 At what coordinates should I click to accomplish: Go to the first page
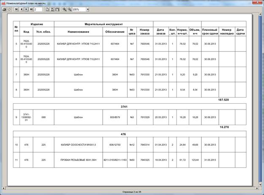pyautogui.click(x=16, y=9)
